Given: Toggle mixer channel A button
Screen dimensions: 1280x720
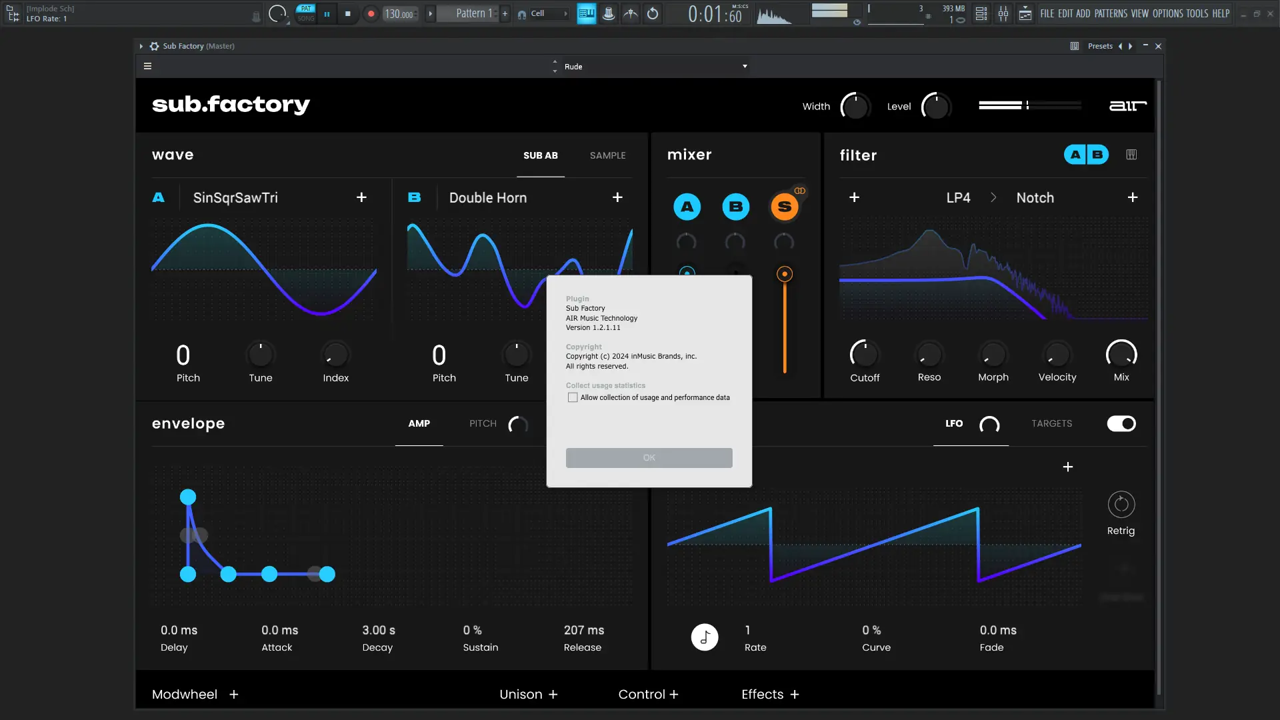Looking at the screenshot, I should coord(687,207).
